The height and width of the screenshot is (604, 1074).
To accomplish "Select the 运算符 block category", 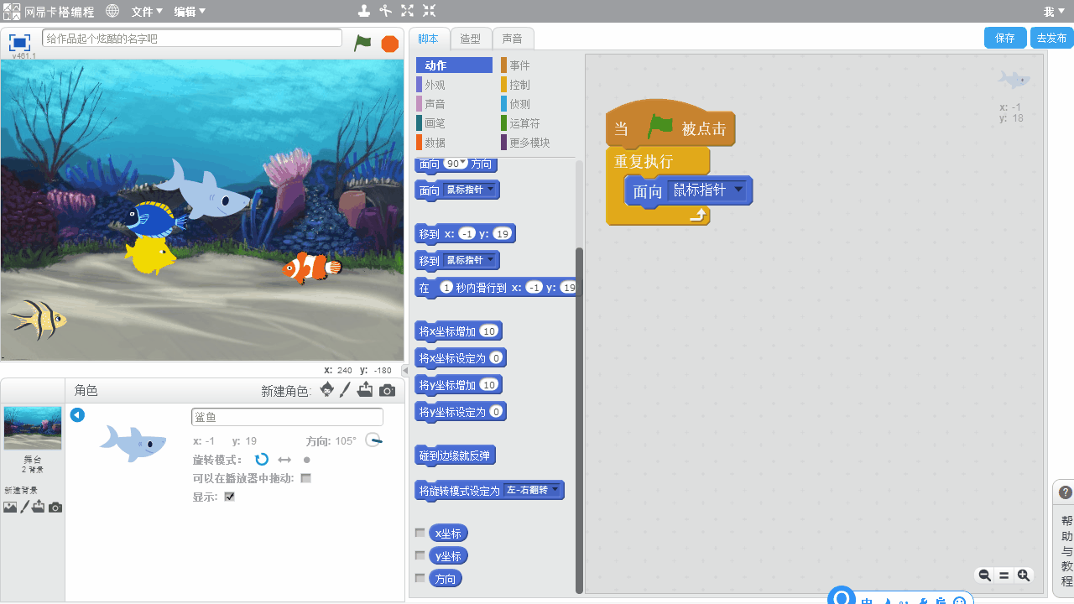I will [x=539, y=123].
